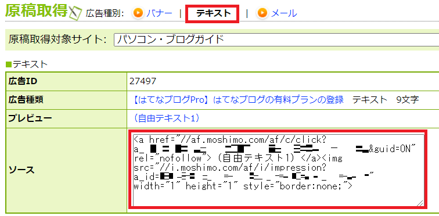Click the pencil icon next to 原稿取得
Image resolution: width=439 pixels, height=216 pixels.
75,13
